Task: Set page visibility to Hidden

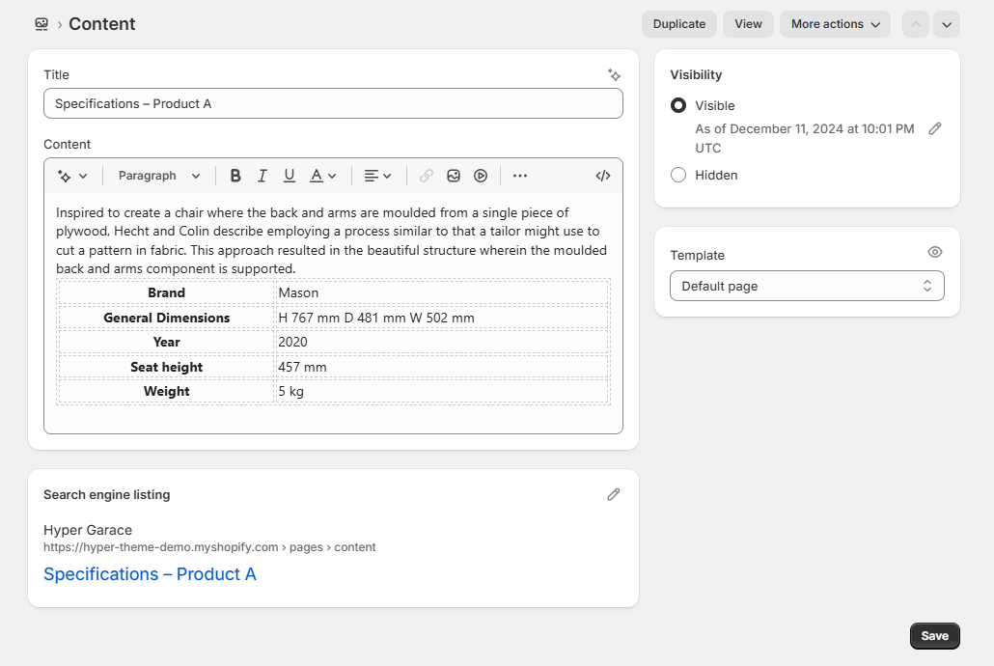Action: 678,175
